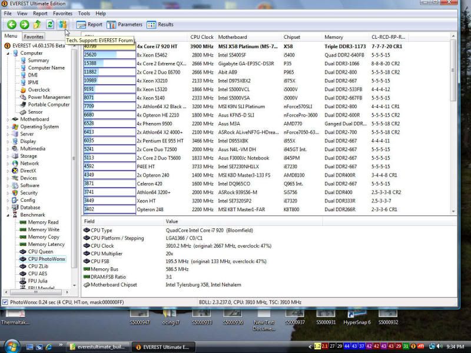Sort by the CPU Clock column header
Image resolution: width=471 pixels, height=353 pixels.
pyautogui.click(x=202, y=37)
